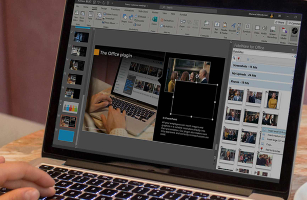Switch to the Design ribbon tab
This screenshot has width=307, height=200.
[x=104, y=8]
